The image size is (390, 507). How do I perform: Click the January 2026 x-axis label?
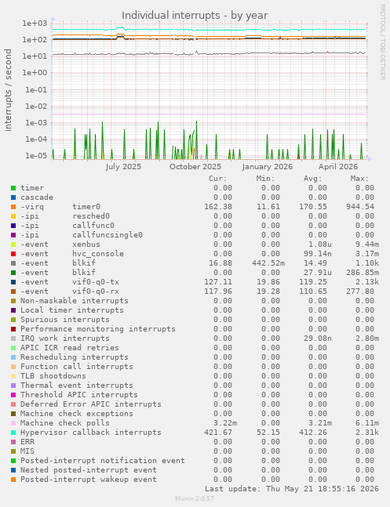pyautogui.click(x=268, y=167)
